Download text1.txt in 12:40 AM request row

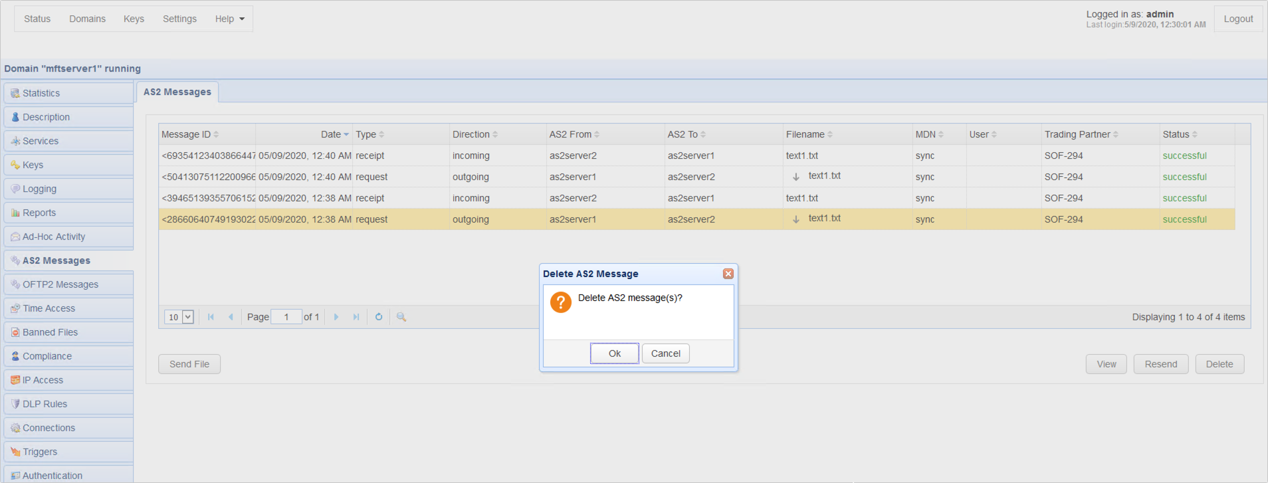tap(796, 177)
